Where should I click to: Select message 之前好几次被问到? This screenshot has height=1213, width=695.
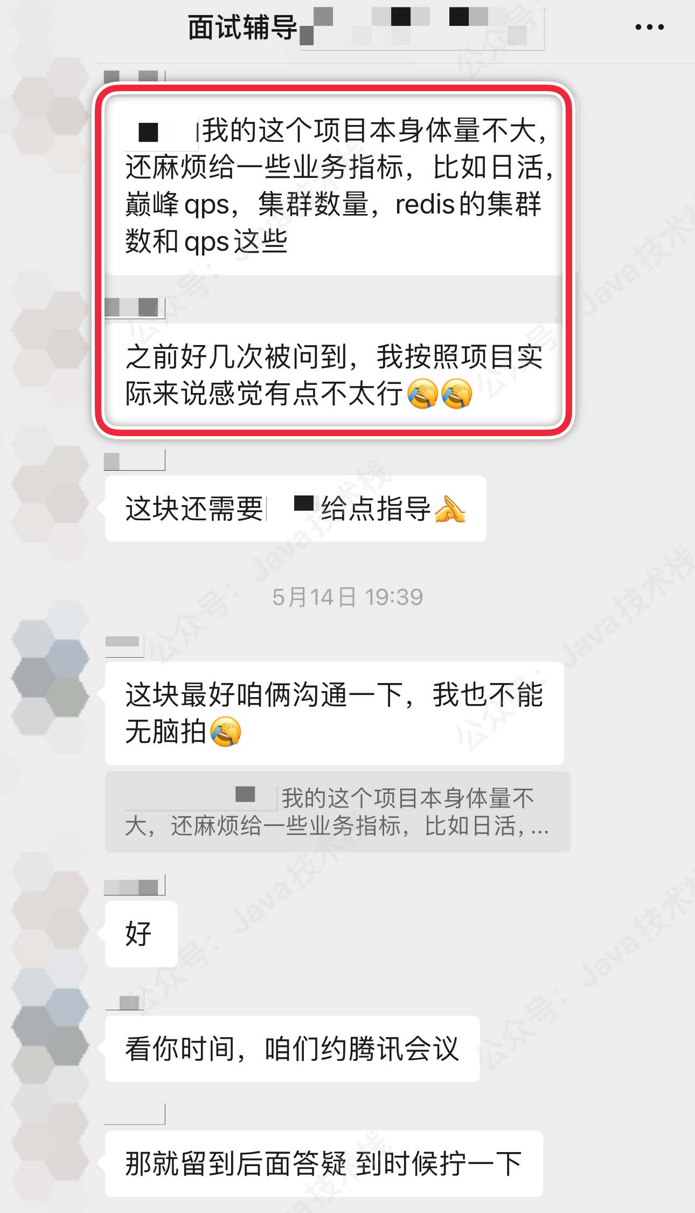click(334, 375)
